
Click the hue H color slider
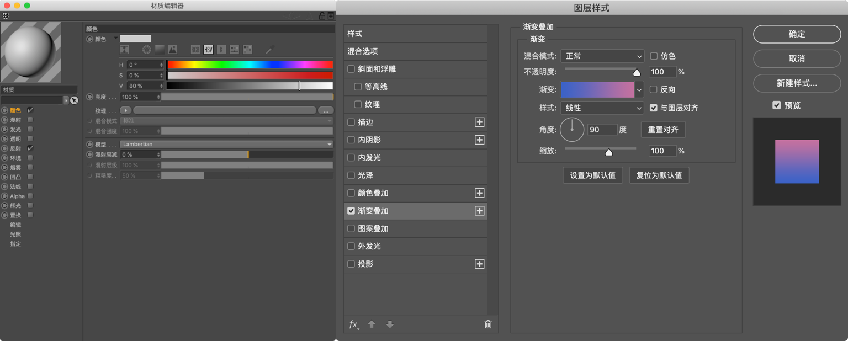[250, 65]
